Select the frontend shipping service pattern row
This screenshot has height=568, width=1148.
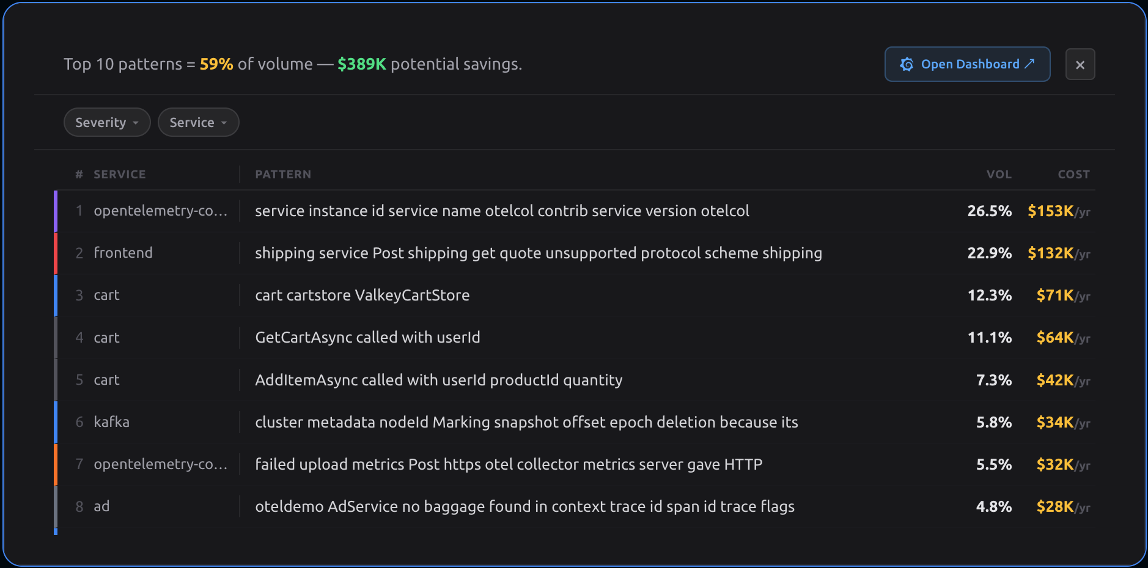[x=538, y=253]
